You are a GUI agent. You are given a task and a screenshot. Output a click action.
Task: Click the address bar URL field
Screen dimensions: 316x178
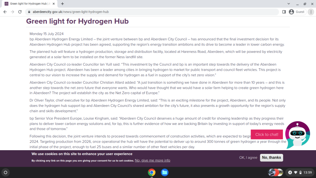pos(152,12)
